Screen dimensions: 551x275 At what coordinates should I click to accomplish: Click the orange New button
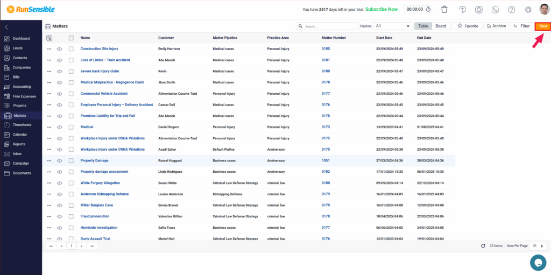pyautogui.click(x=543, y=26)
